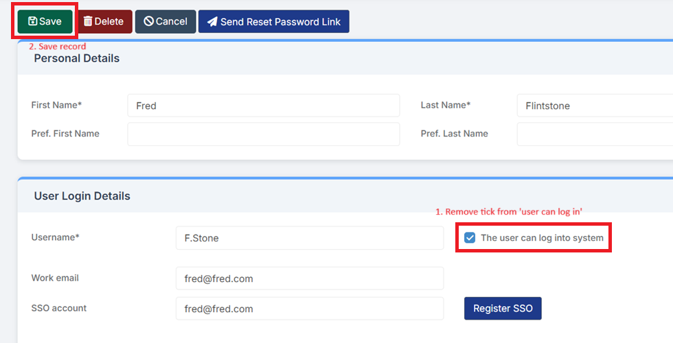This screenshot has width=673, height=343.
Task: Untick 'The user can log into system' checkbox
Action: pyautogui.click(x=470, y=238)
